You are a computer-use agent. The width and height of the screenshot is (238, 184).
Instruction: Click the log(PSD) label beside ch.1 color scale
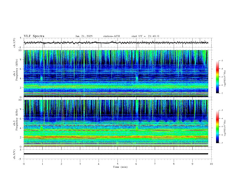(x=225, y=78)
